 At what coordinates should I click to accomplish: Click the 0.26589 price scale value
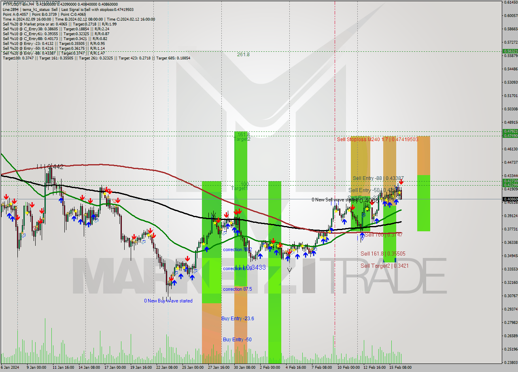(511, 336)
